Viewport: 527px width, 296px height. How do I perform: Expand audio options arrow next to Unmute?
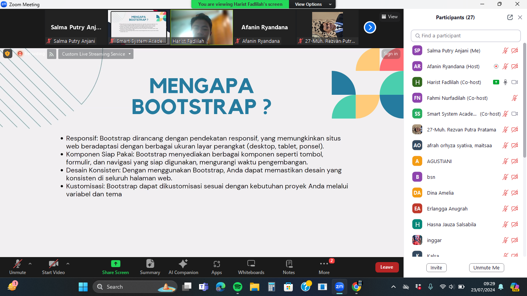[x=30, y=264]
